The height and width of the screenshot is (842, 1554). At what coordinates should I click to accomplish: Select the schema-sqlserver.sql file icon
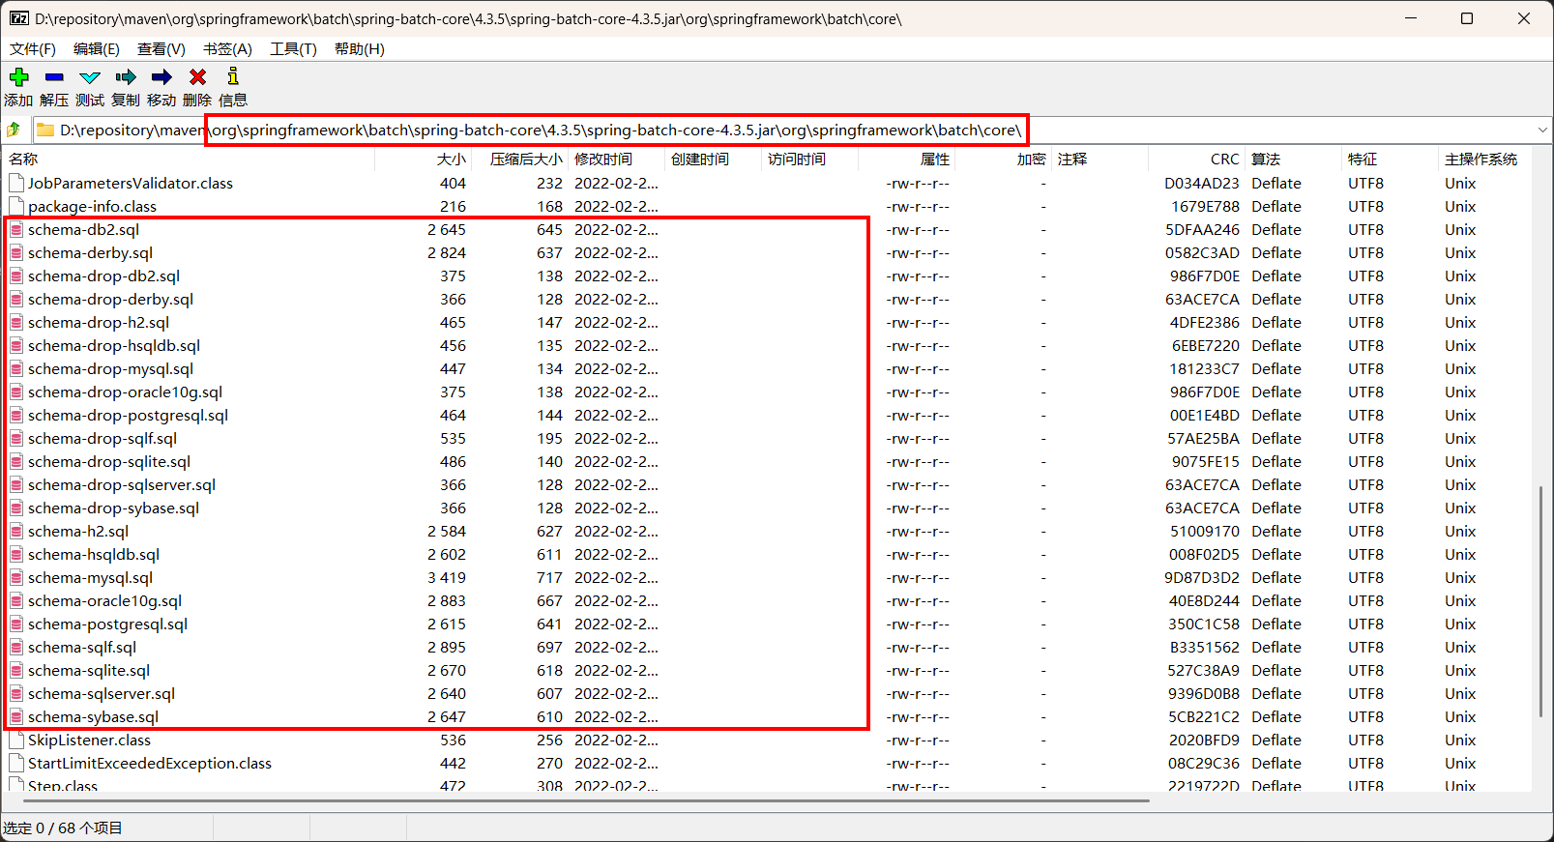(16, 694)
